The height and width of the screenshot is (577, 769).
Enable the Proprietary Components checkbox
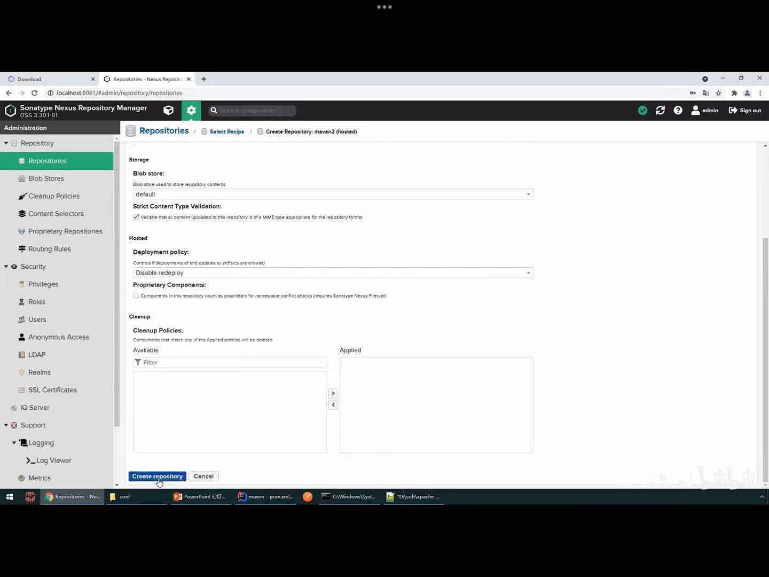pos(136,295)
